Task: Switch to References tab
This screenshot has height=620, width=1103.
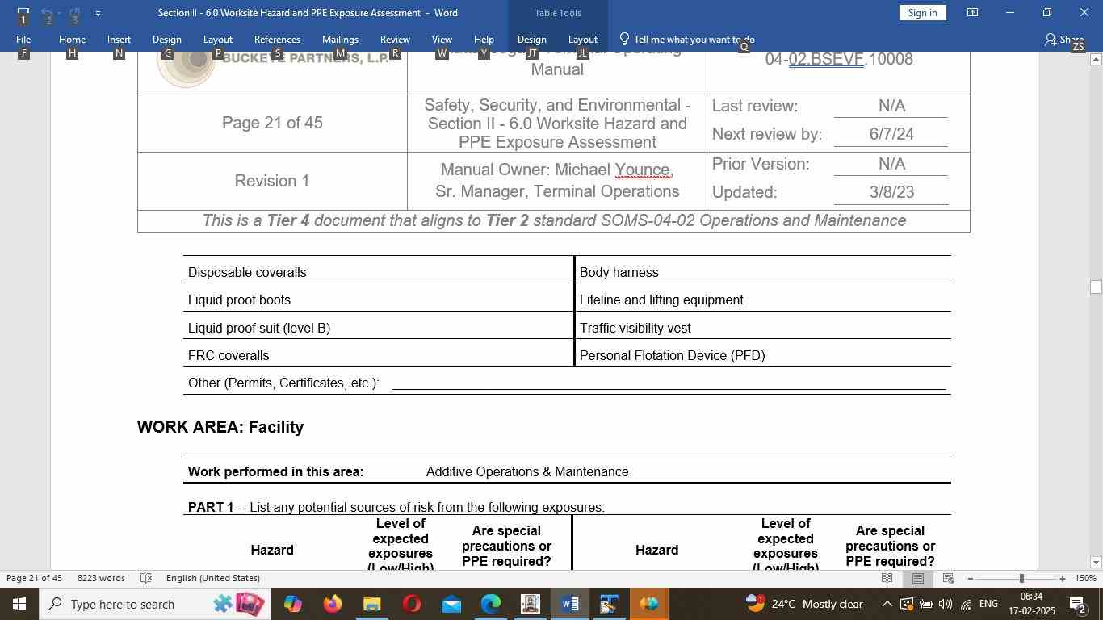Action: (277, 39)
